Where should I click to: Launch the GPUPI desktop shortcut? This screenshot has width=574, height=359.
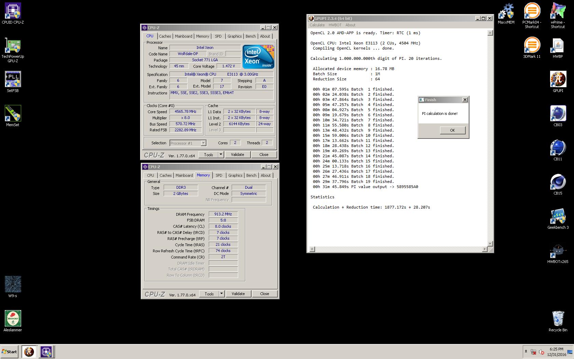pos(558,82)
